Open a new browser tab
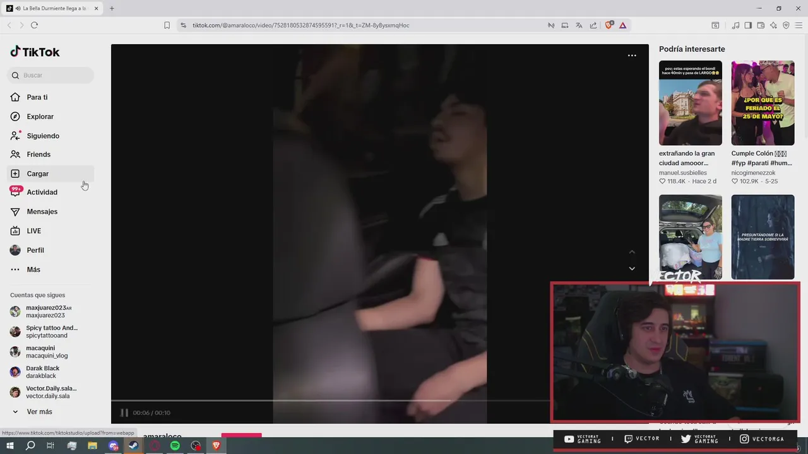808x454 pixels. coord(112,8)
